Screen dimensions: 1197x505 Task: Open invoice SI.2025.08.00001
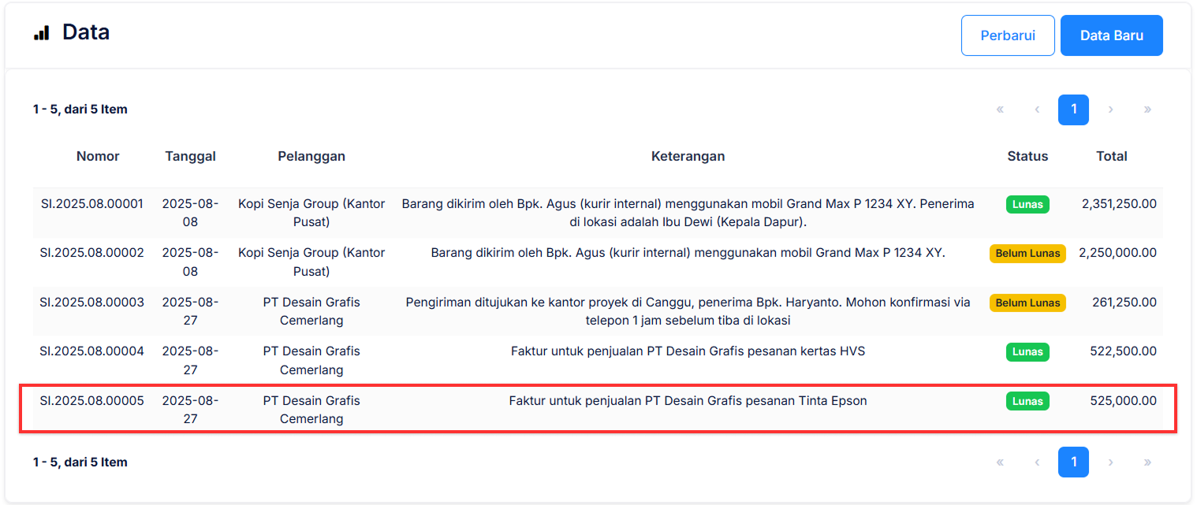(92, 204)
